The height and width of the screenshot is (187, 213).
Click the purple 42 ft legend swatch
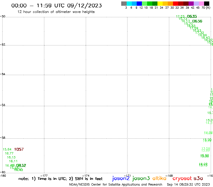click(191, 3)
